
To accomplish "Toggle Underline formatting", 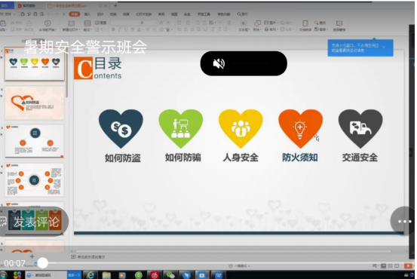I will point(126,29).
